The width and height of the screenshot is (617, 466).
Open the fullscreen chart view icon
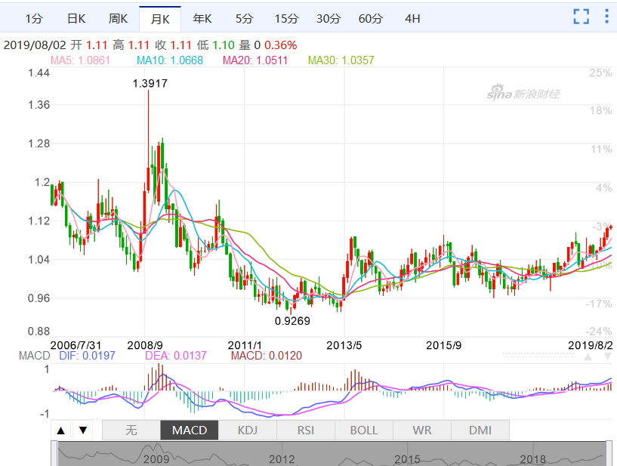click(582, 17)
